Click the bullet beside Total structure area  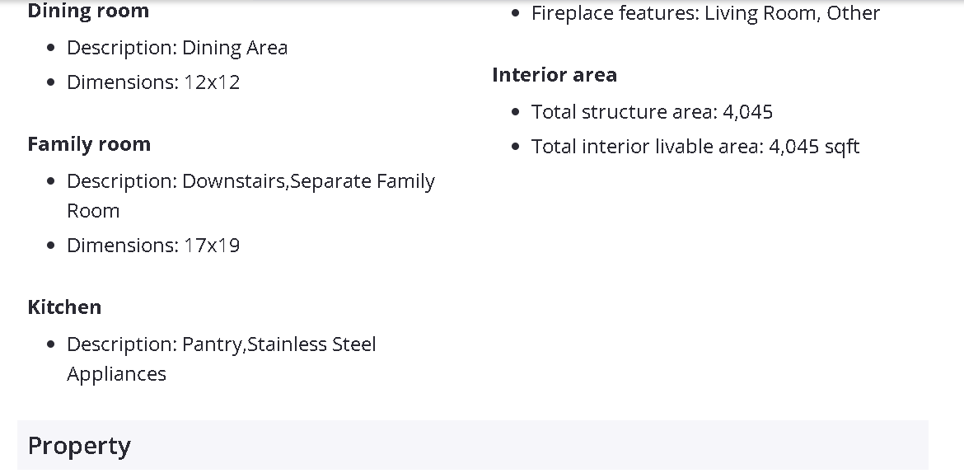pyautogui.click(x=516, y=113)
